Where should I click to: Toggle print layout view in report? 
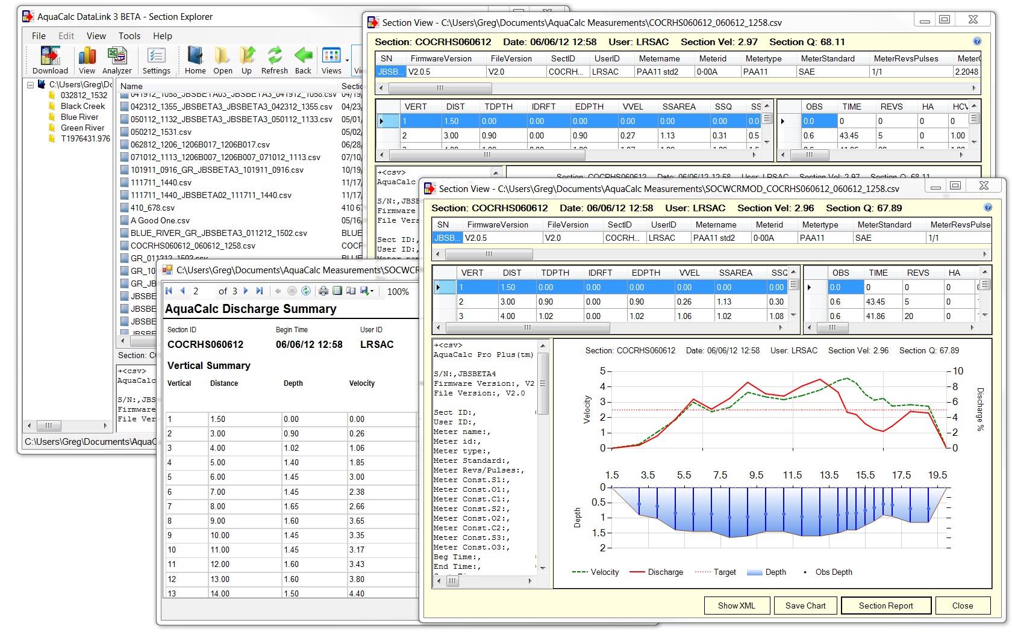[337, 291]
